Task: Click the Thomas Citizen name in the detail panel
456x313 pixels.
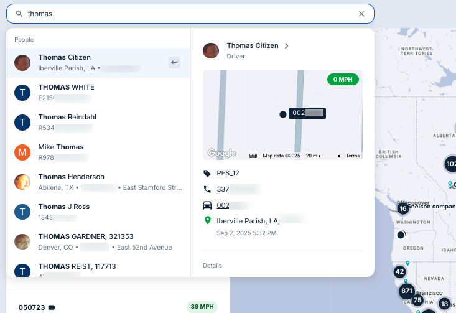Action: 253,45
